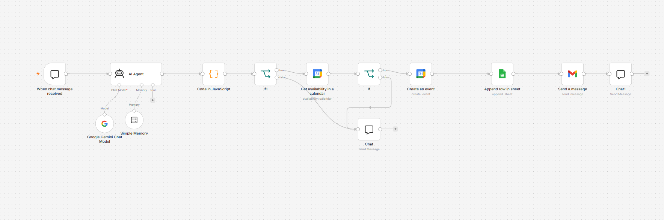
Task: Select the Simple Memory node
Action: 134,120
